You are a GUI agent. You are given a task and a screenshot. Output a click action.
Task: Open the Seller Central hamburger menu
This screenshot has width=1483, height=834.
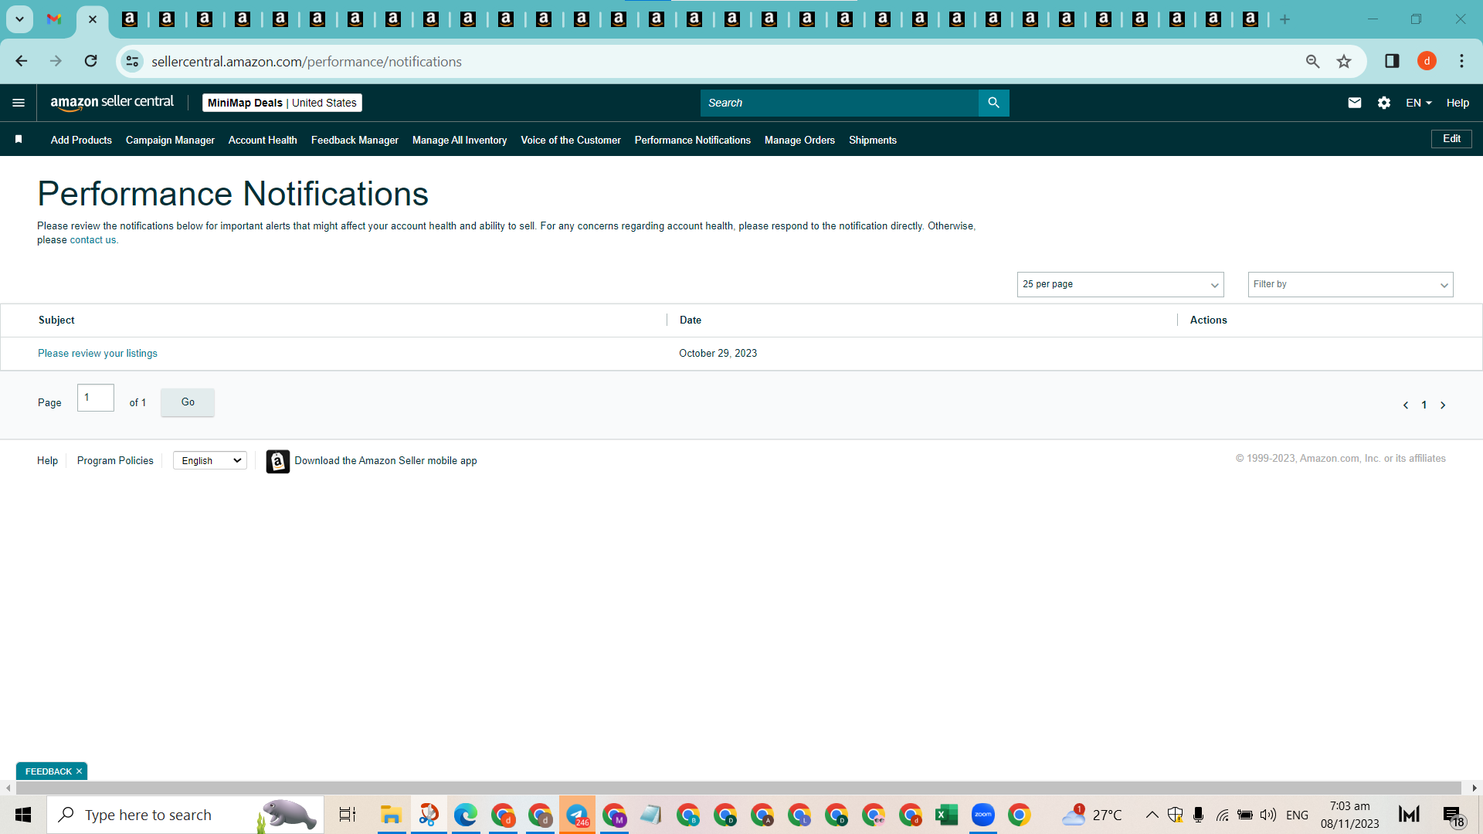click(19, 103)
